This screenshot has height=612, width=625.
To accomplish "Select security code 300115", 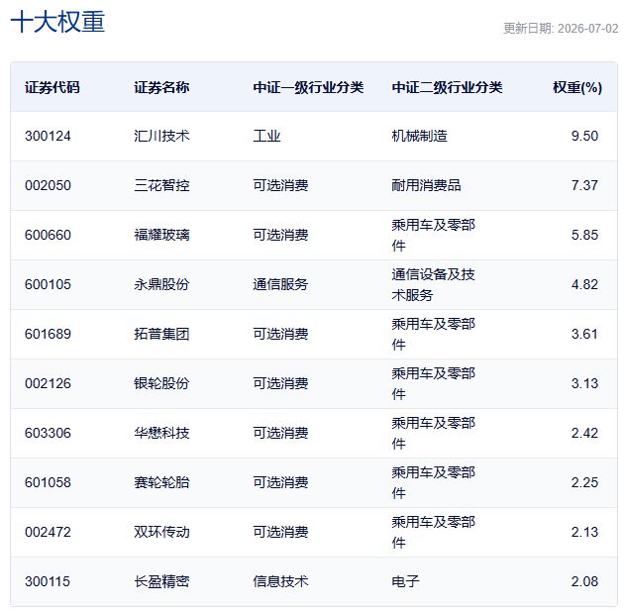I will click(x=48, y=581).
